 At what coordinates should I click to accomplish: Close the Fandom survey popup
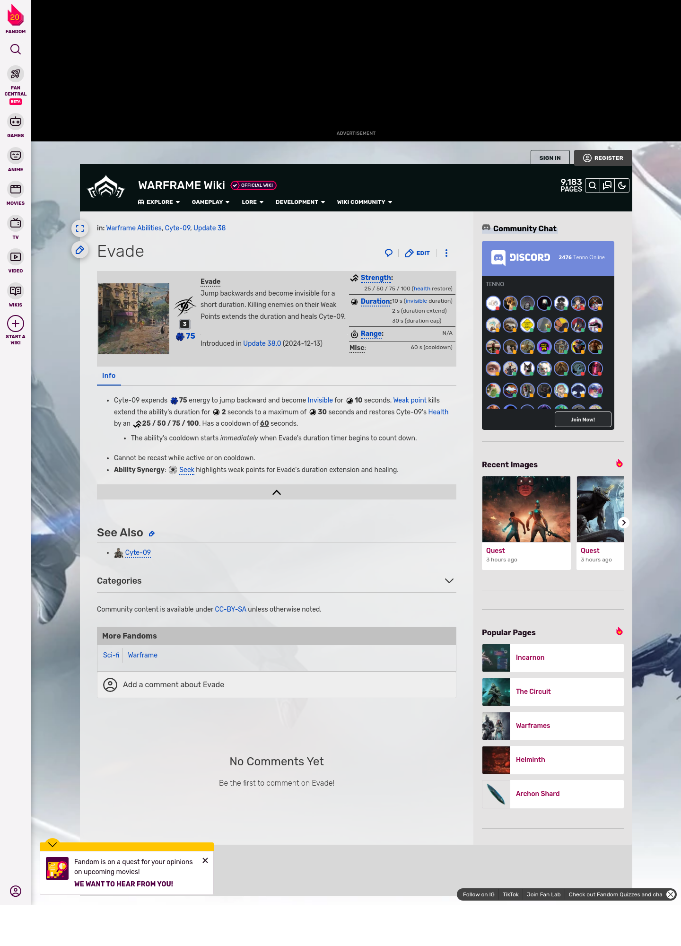[x=205, y=860]
